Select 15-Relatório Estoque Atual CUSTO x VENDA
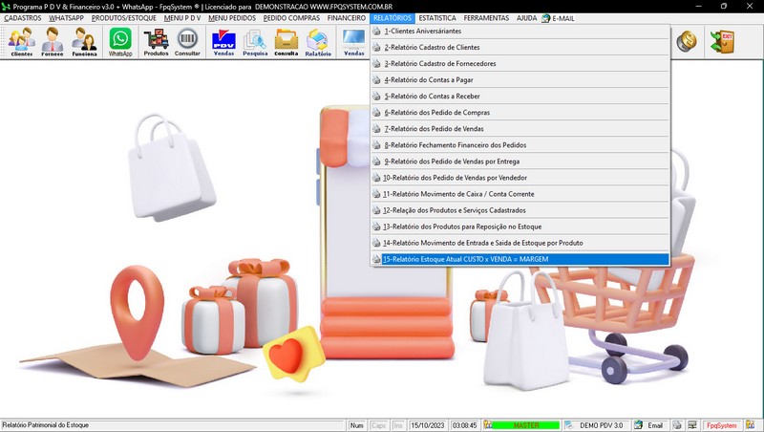764x432 pixels. (520, 259)
